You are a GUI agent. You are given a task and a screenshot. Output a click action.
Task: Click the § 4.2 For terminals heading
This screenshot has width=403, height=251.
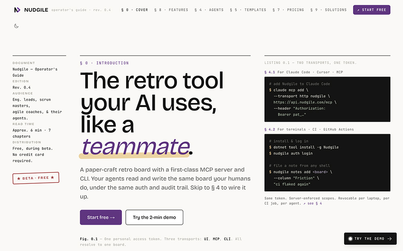[x=309, y=129]
